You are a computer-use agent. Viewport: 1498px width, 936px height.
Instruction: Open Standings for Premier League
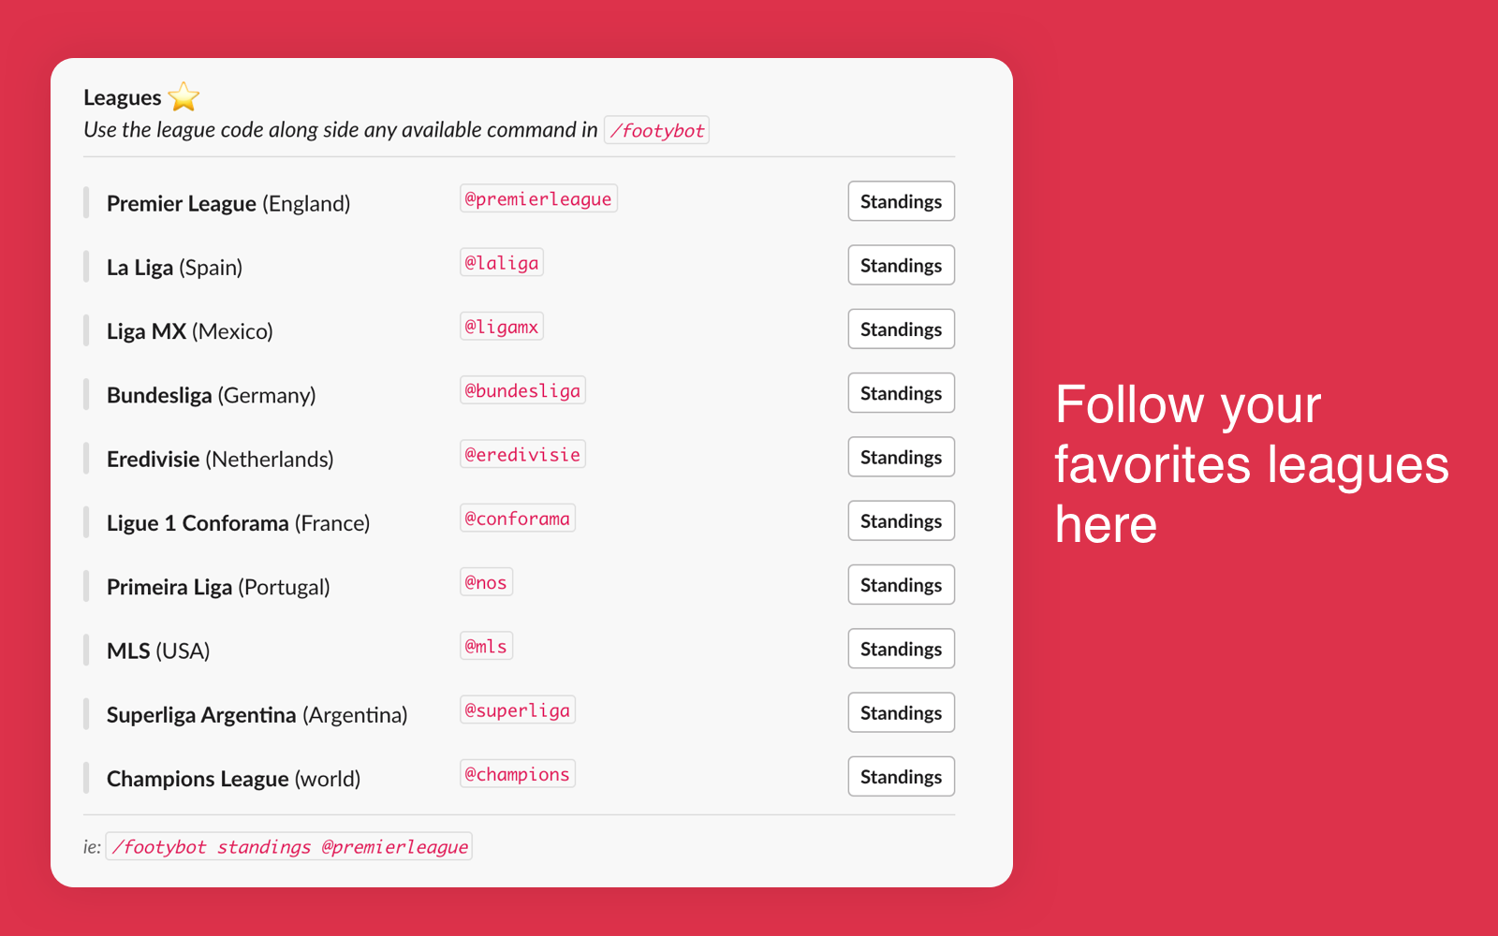(x=901, y=200)
